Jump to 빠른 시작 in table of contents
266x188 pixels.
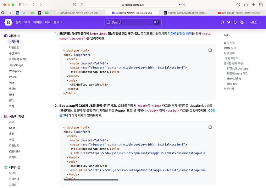pos(229,43)
